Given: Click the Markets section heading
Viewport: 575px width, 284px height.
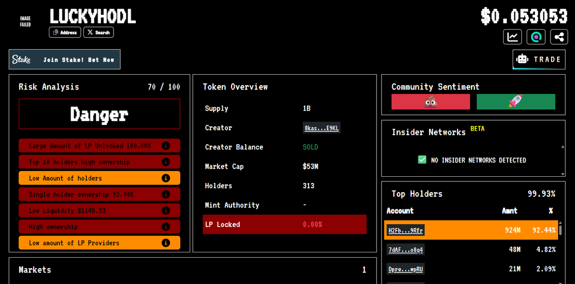Looking at the screenshot, I should pos(34,270).
